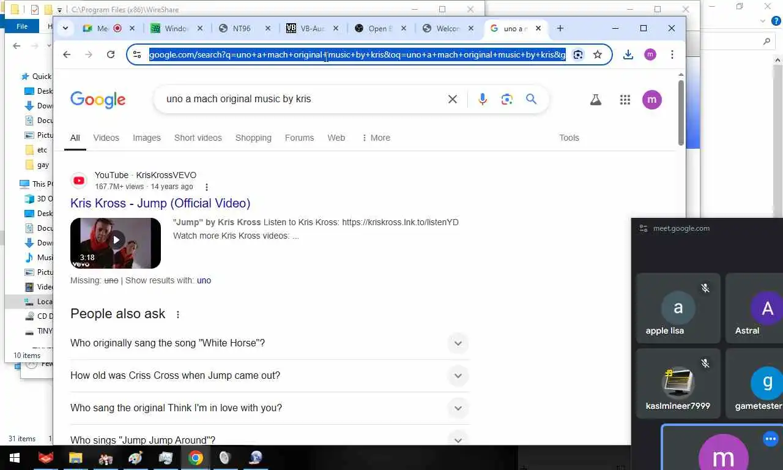The image size is (783, 470).
Task: Switch to the Meet tab with recording indicator
Action: [108, 28]
